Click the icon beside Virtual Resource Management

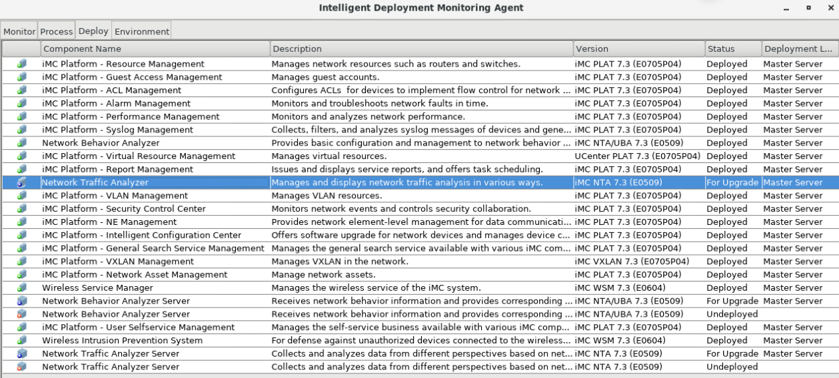[22, 156]
